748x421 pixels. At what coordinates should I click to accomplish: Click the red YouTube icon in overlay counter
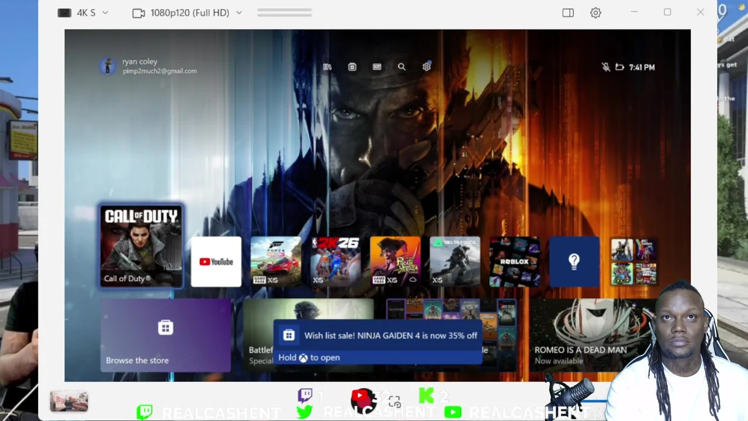click(361, 398)
